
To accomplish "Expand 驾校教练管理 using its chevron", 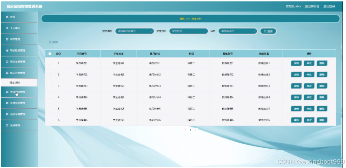I will click(x=34, y=50).
